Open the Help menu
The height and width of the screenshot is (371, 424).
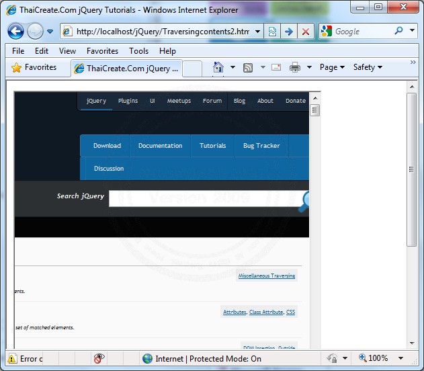point(167,51)
